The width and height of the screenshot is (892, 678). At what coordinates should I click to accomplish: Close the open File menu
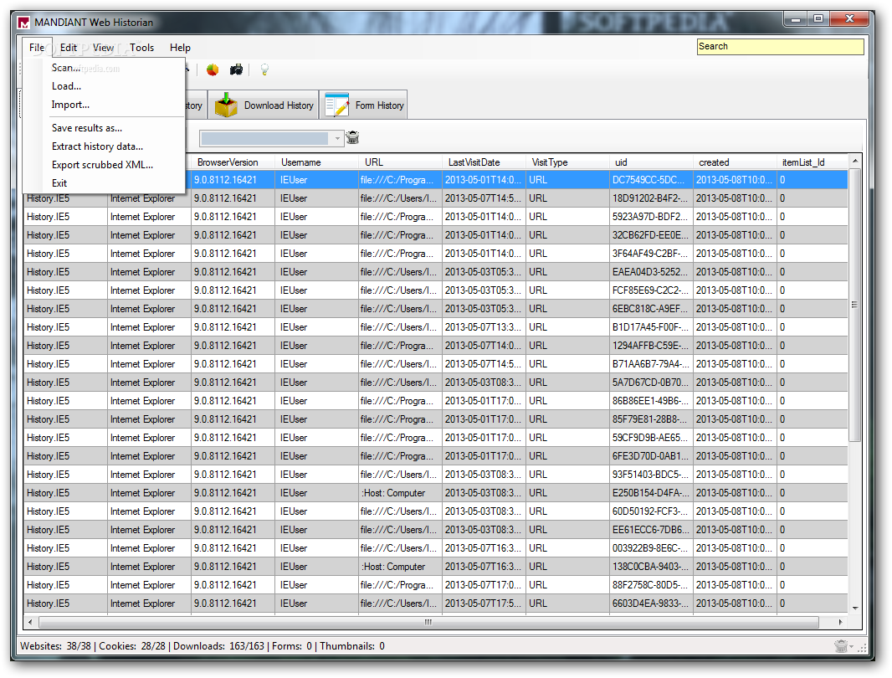(x=37, y=48)
